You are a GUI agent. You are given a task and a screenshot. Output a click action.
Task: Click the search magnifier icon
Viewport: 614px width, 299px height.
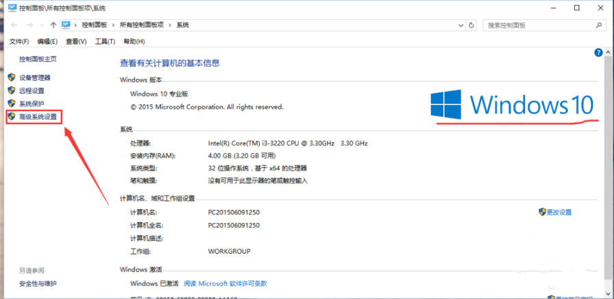pos(598,25)
